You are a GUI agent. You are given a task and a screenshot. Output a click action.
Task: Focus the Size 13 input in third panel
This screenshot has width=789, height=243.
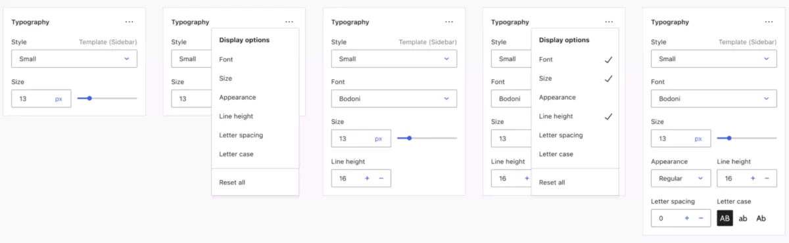361,139
